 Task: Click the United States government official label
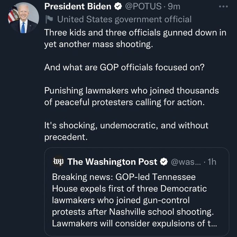click(x=124, y=19)
